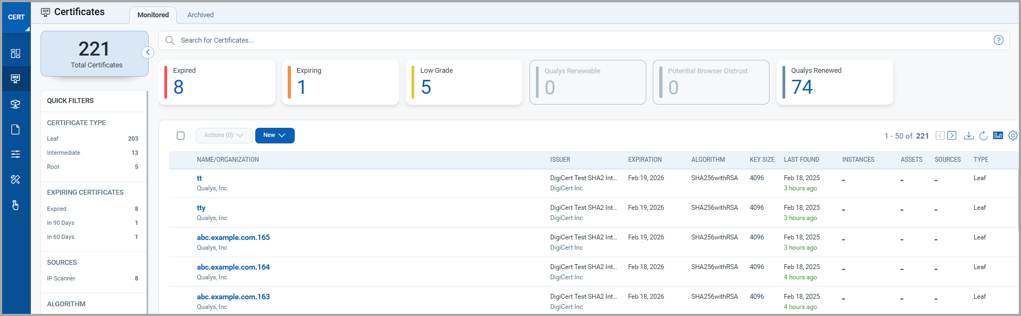The height and width of the screenshot is (316, 1021).
Task: Open certificate abc.example.com.163
Action: point(233,297)
